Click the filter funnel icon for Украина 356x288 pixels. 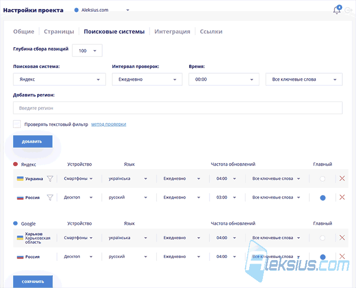click(x=50, y=179)
